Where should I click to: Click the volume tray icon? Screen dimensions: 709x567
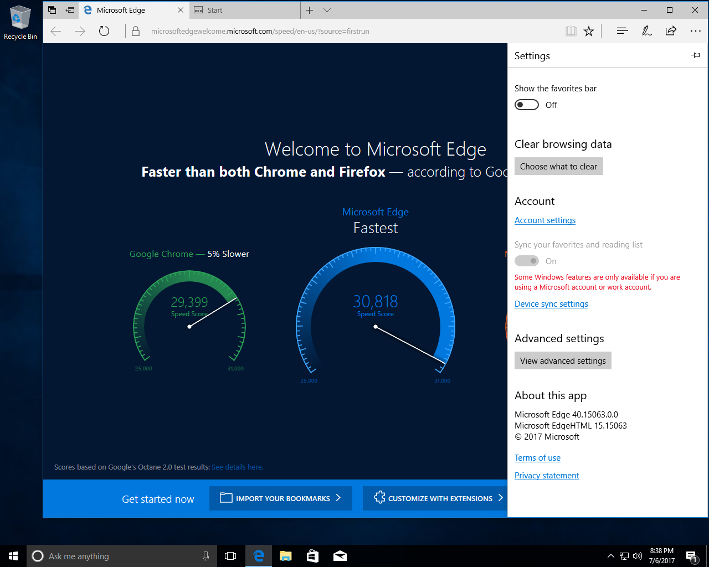(x=638, y=556)
